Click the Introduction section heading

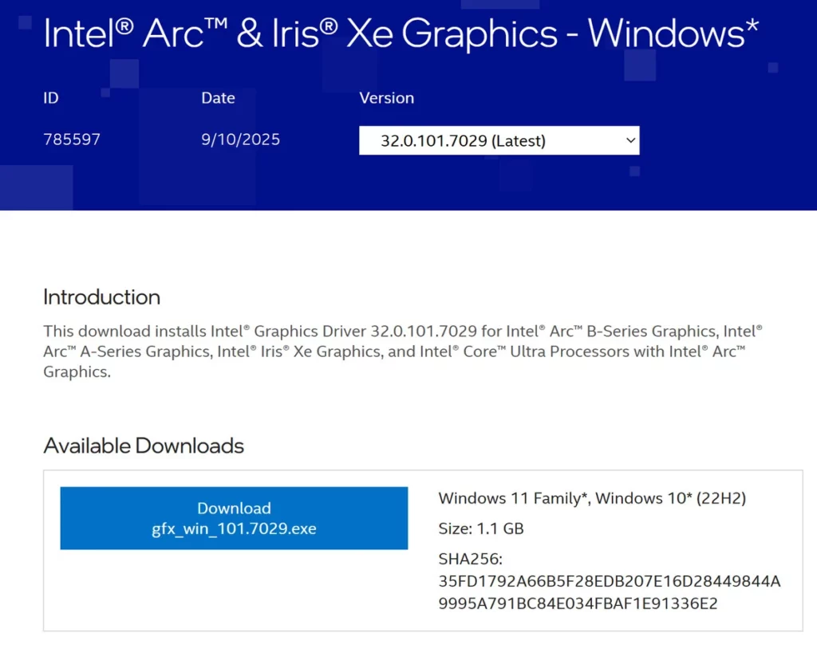(101, 297)
